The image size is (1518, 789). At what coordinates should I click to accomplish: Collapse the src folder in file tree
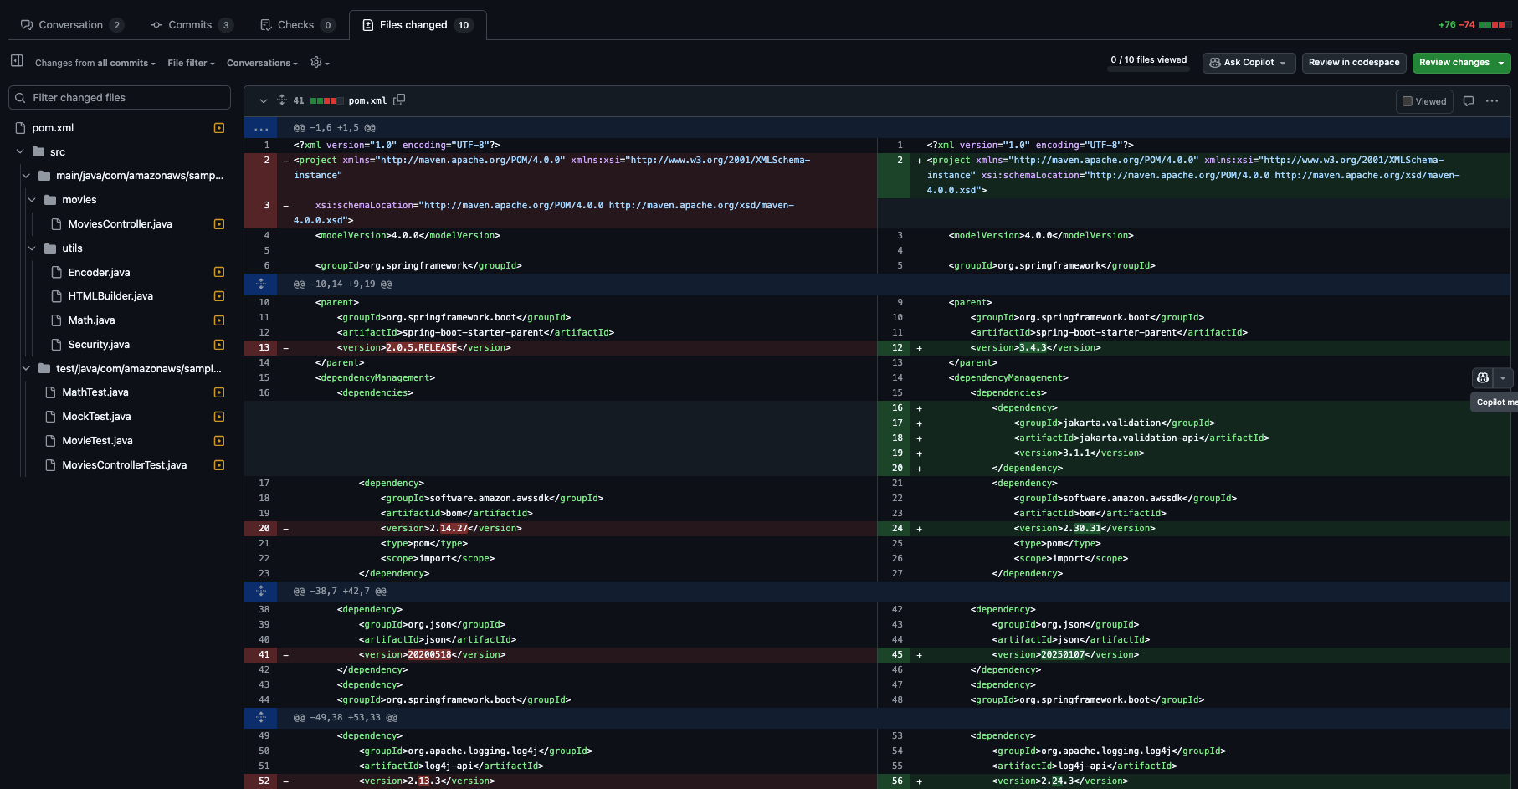pos(20,151)
